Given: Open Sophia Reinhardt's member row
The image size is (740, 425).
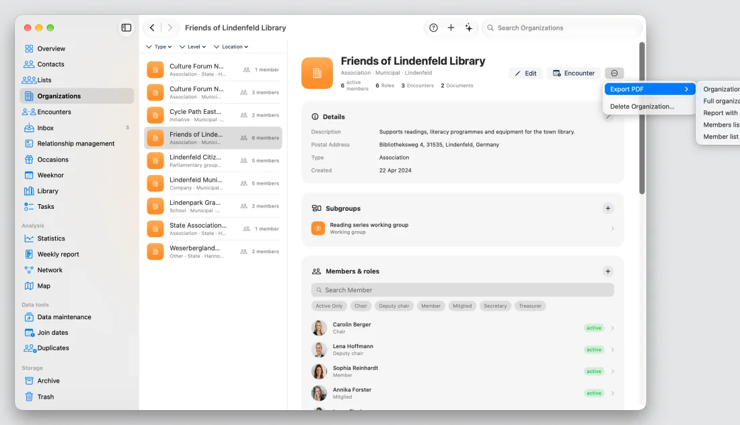Looking at the screenshot, I should [463, 372].
